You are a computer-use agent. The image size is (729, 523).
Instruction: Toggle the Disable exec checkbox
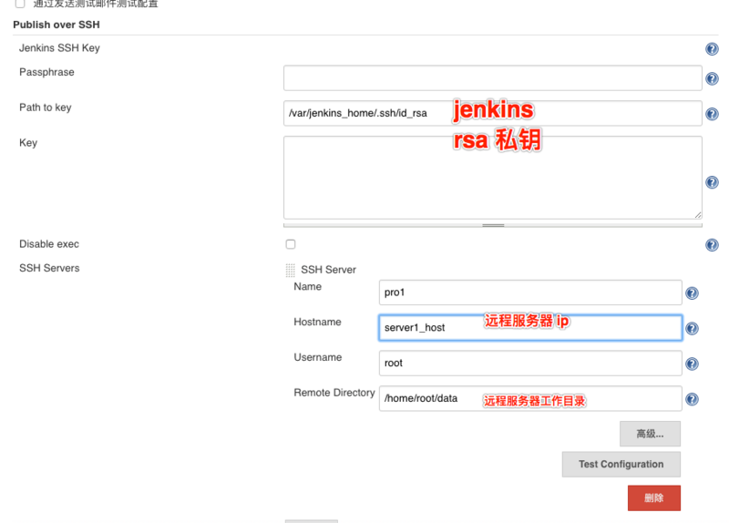(x=291, y=244)
